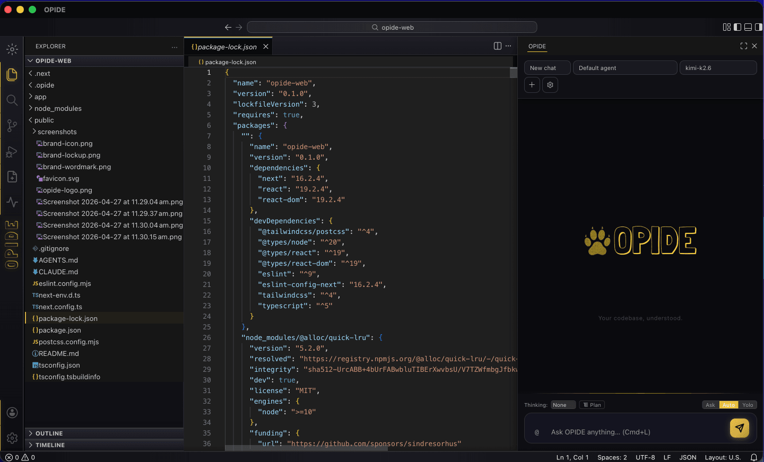Select Ask mode
The height and width of the screenshot is (462, 764).
pos(710,405)
